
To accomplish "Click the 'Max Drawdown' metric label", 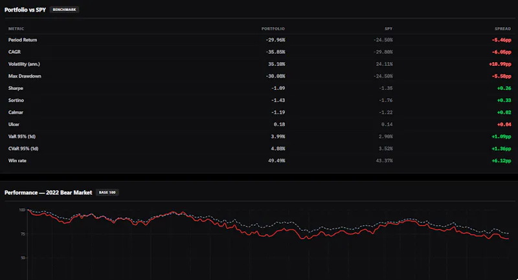I will click(x=25, y=76).
